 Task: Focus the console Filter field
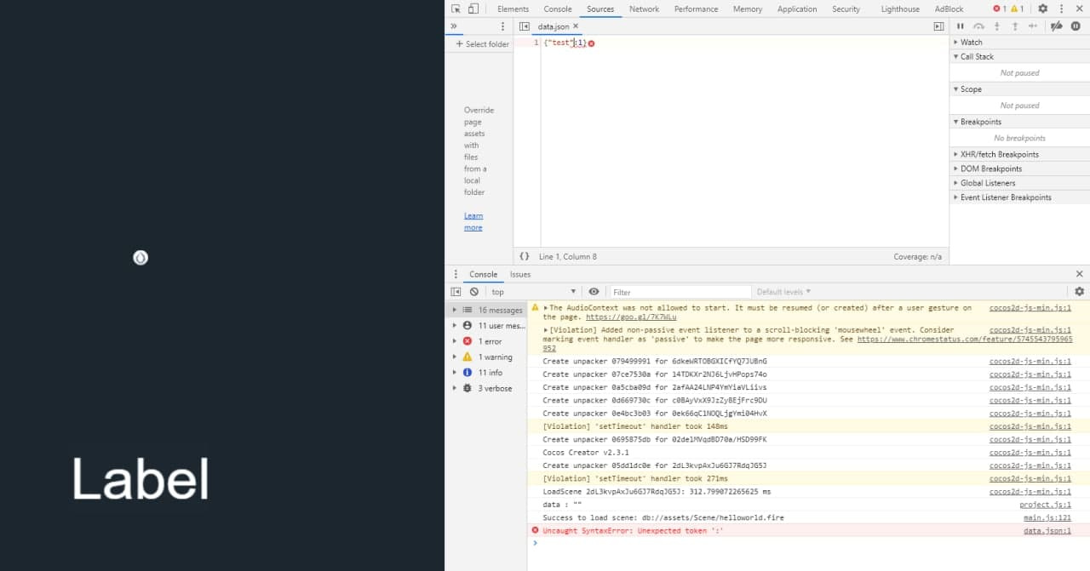pyautogui.click(x=680, y=292)
